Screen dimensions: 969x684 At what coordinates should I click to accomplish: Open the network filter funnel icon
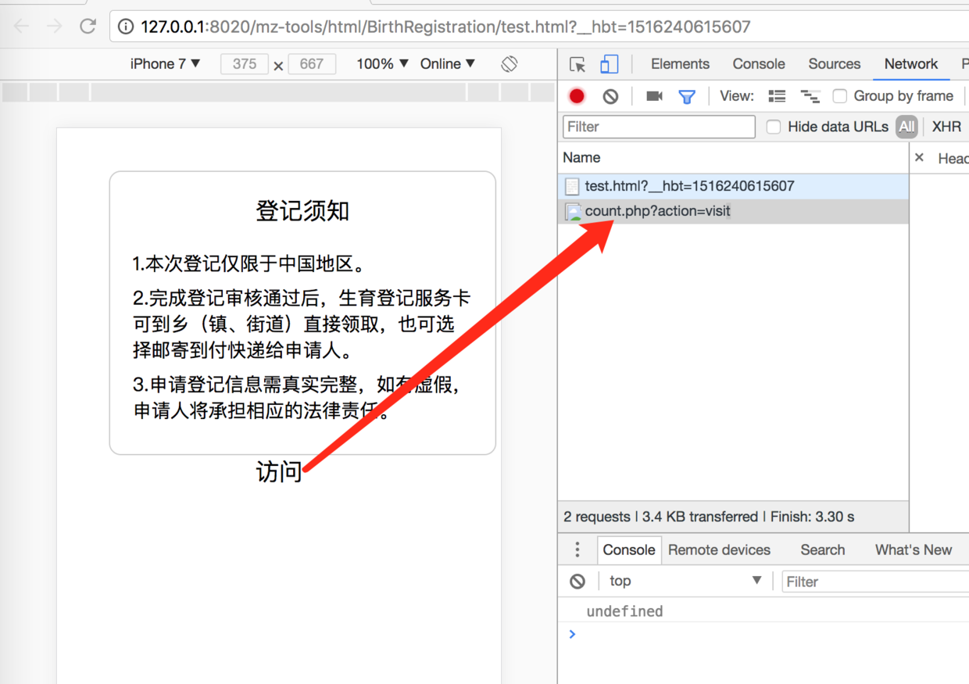[687, 95]
